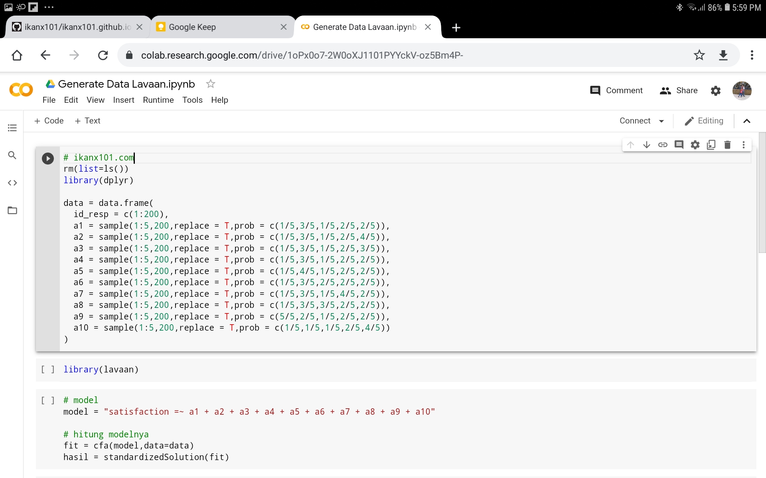Click the notebook filename input field
The image size is (766, 478).
[127, 84]
